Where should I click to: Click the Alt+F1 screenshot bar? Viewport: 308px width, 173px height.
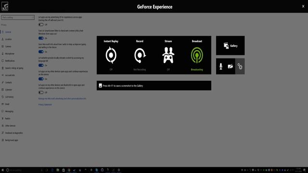(154, 86)
